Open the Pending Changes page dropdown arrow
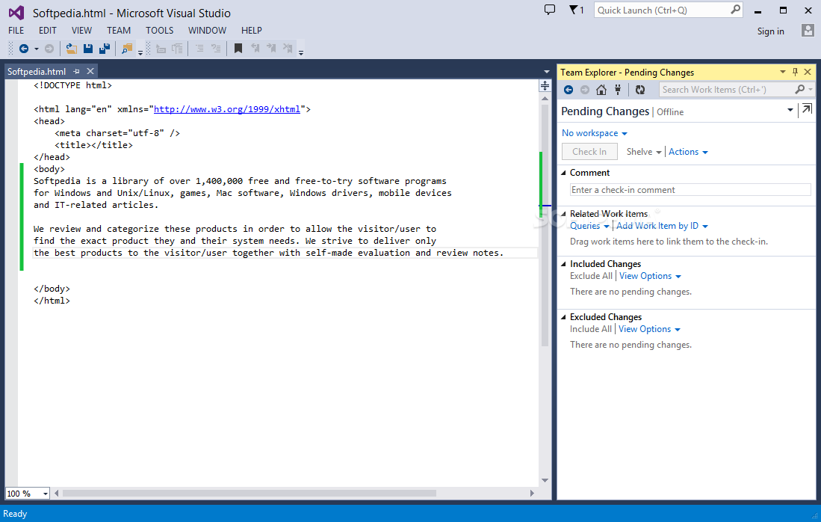Screen dimensions: 821x522 coord(790,109)
